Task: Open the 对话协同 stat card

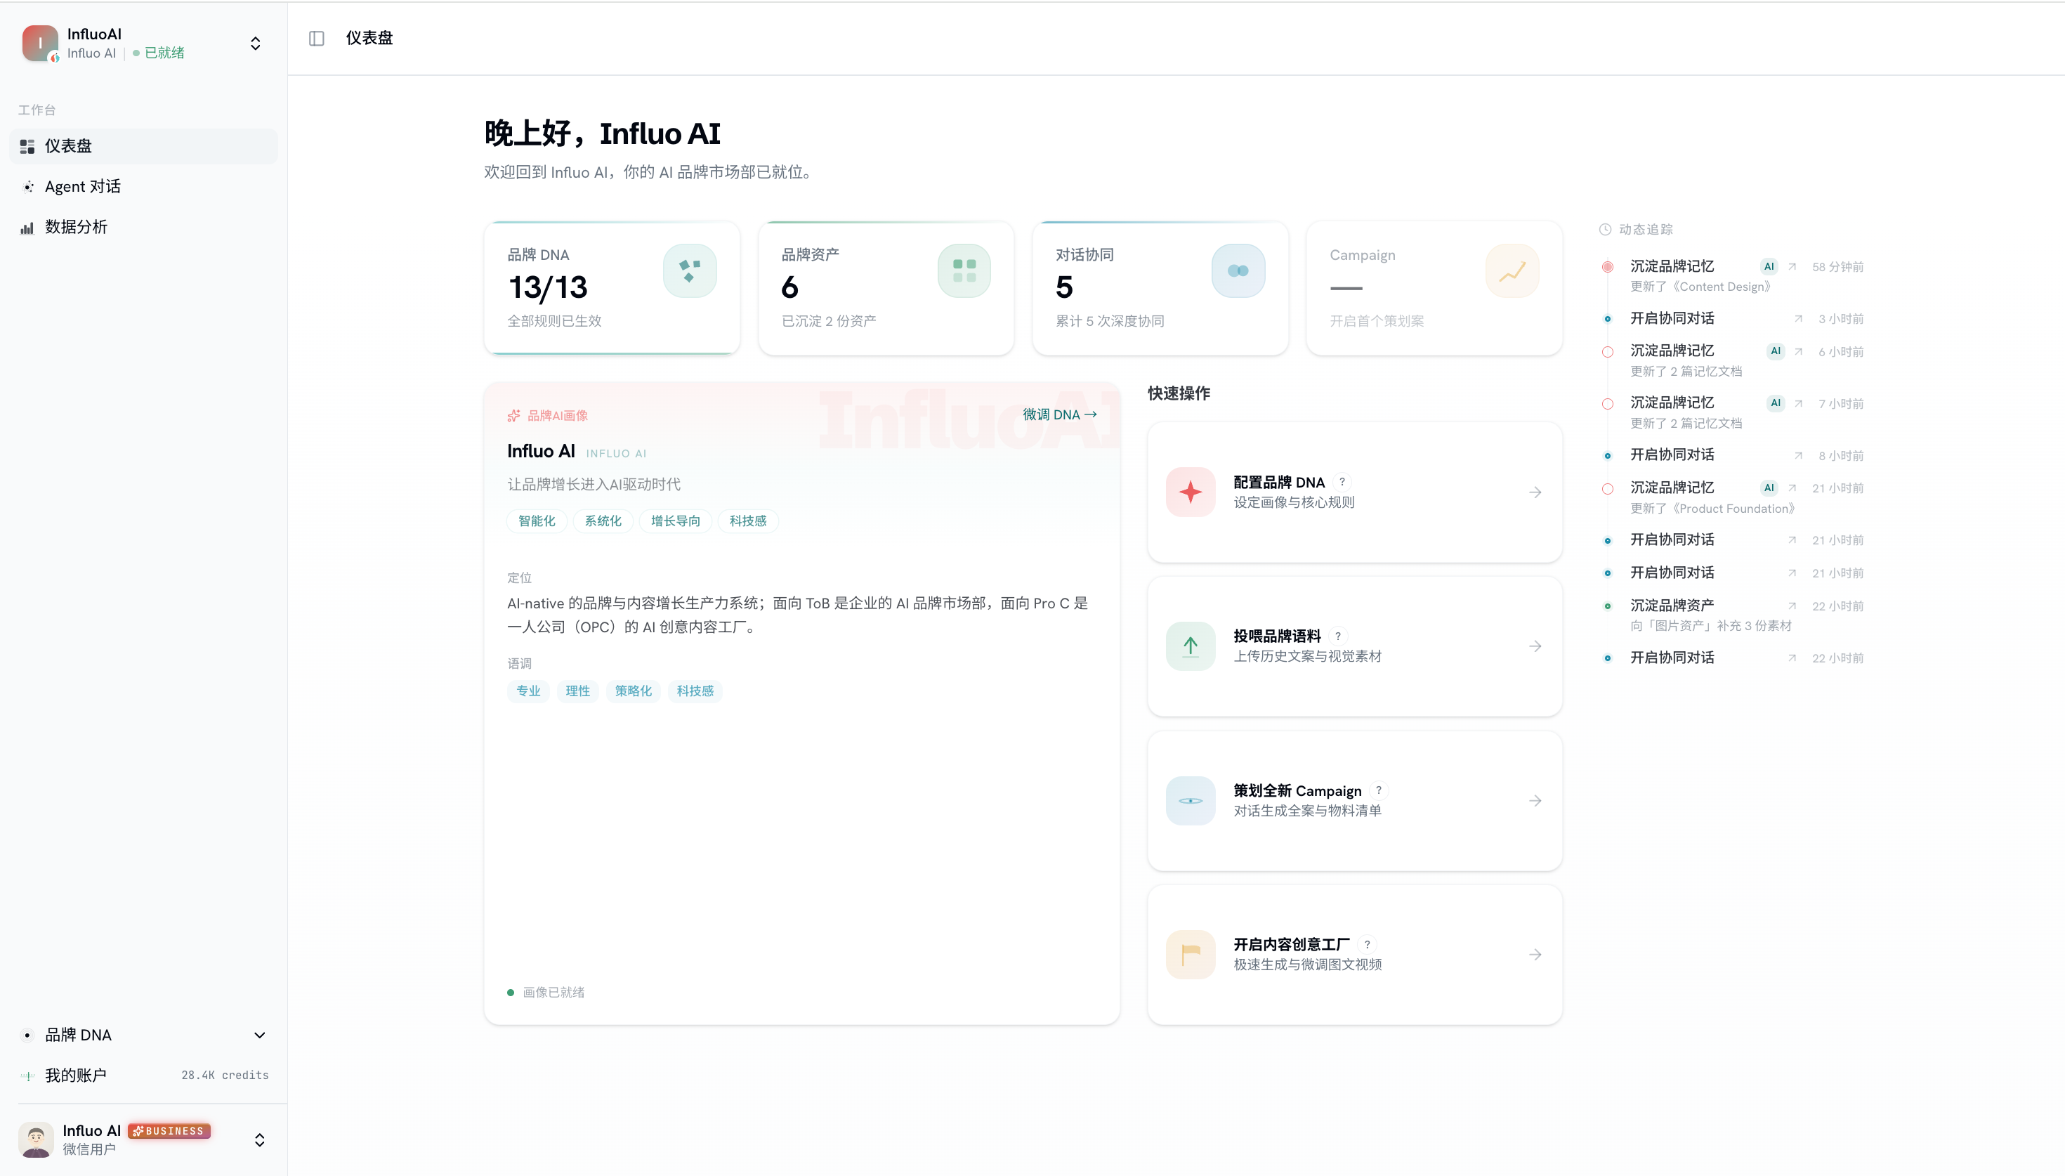Action: 1160,287
